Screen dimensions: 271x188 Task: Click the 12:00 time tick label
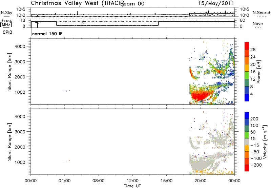(132, 181)
